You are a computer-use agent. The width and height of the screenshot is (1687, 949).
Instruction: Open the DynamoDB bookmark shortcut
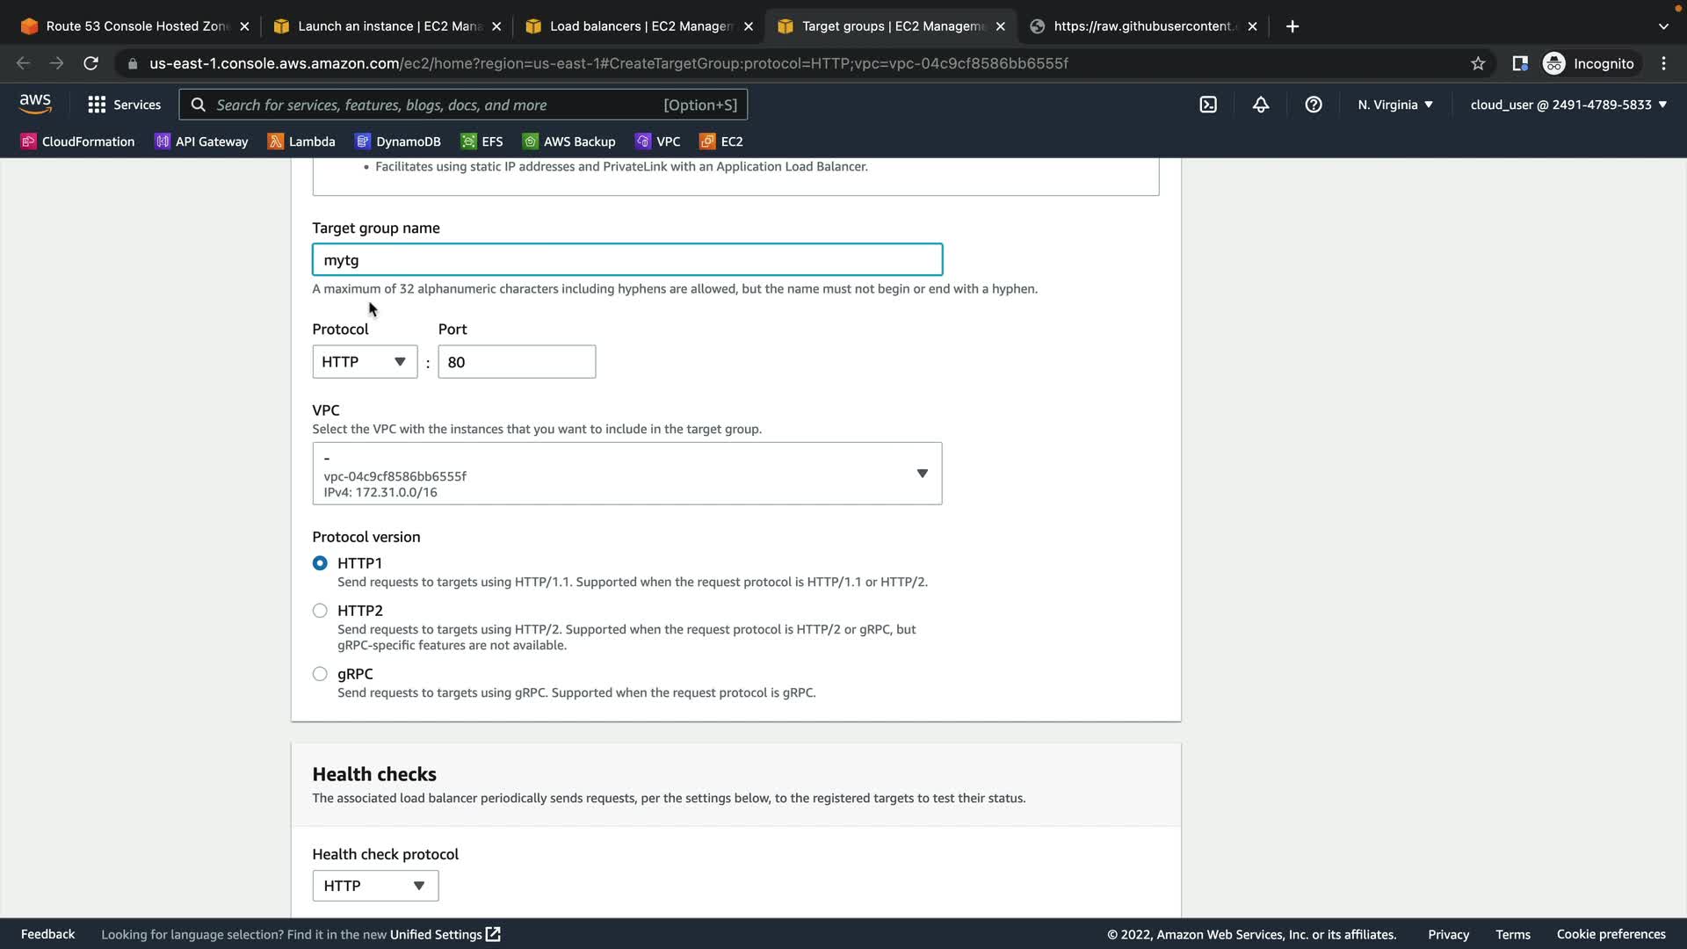[398, 141]
